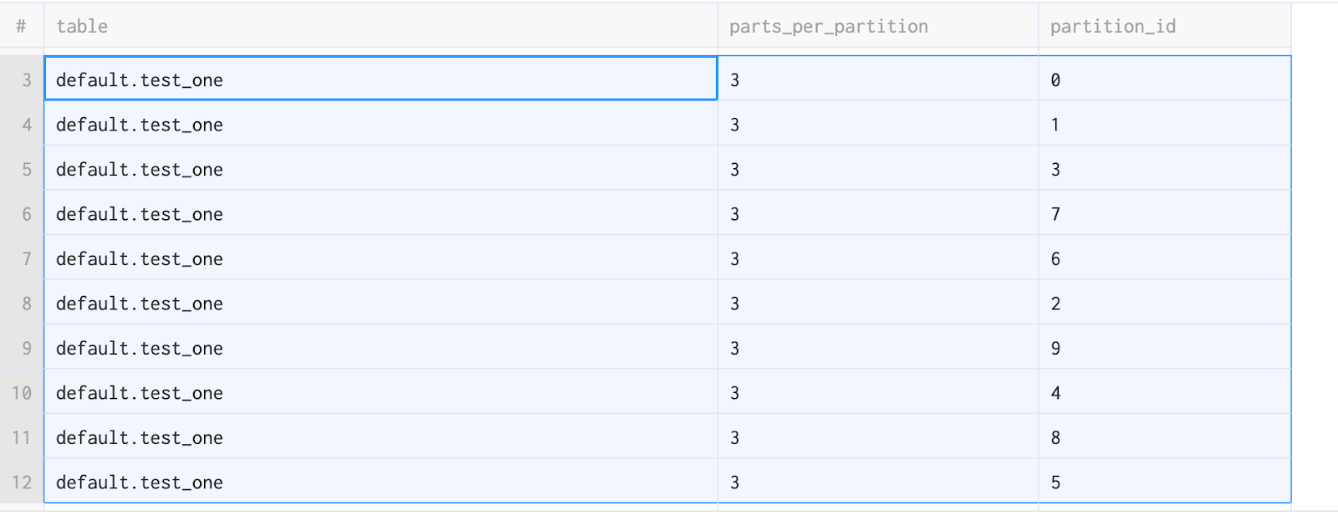Select the partition_id cell with value 0

pos(1164,80)
